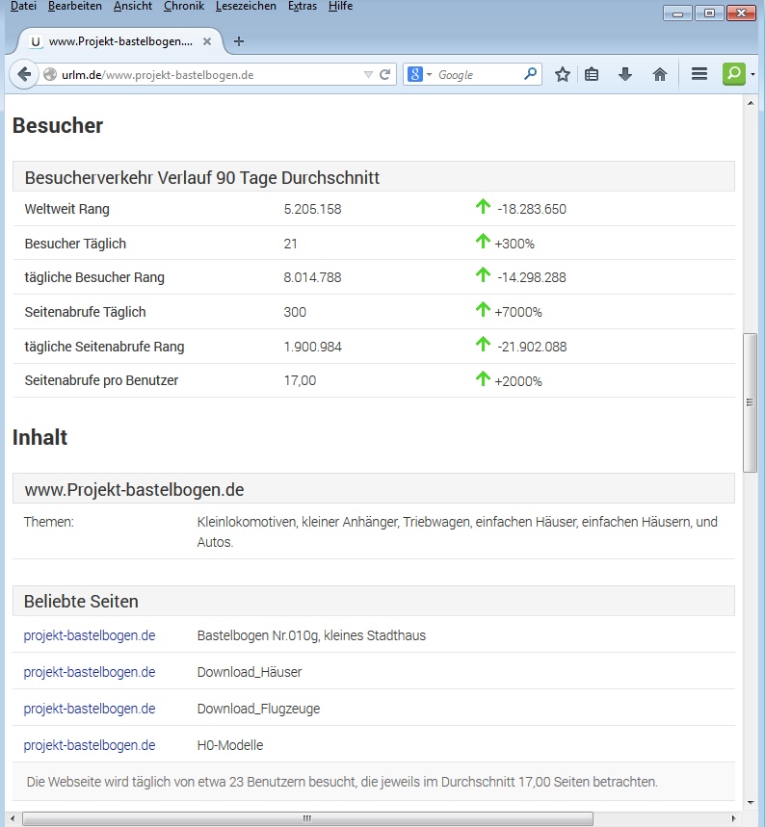Open the Bearbeiten menu

[x=75, y=7]
